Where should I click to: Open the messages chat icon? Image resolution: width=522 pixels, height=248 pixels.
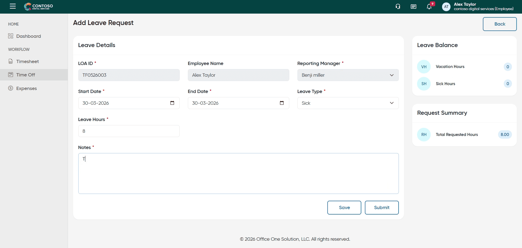pyautogui.click(x=413, y=7)
